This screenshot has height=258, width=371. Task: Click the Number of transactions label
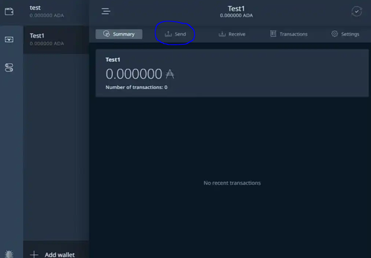[x=136, y=87]
